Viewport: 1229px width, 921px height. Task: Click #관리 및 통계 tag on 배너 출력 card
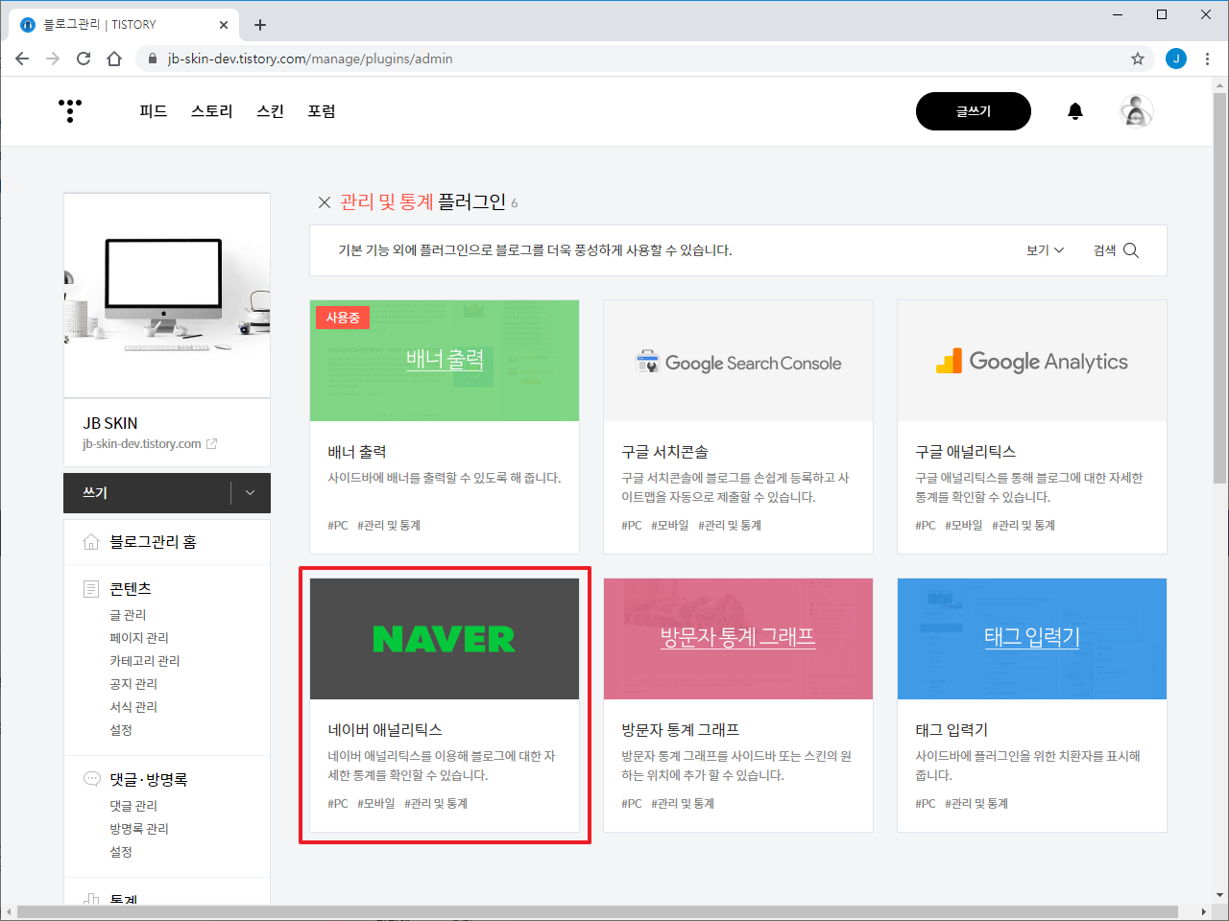(x=389, y=526)
